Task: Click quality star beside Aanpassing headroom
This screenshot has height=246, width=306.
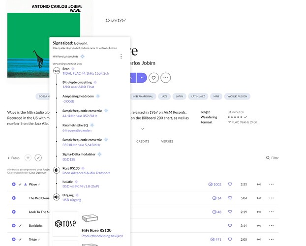Action: (x=98, y=96)
